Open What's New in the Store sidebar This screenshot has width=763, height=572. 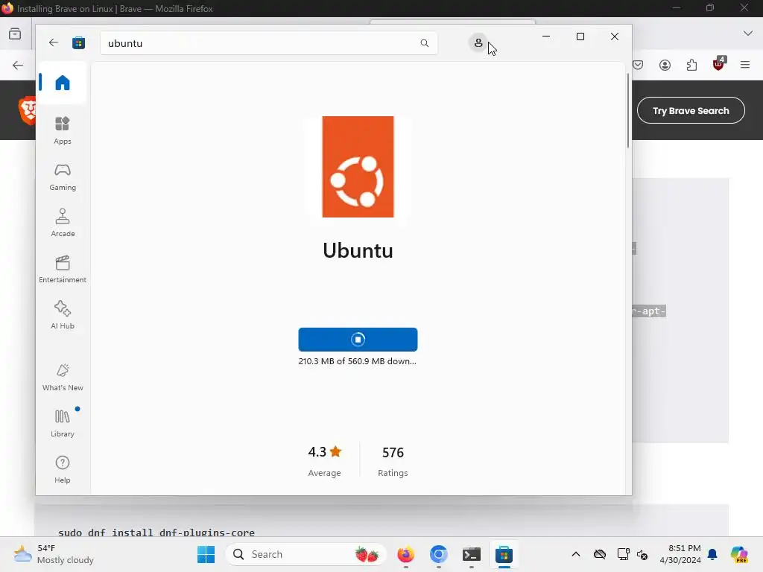[x=63, y=377]
